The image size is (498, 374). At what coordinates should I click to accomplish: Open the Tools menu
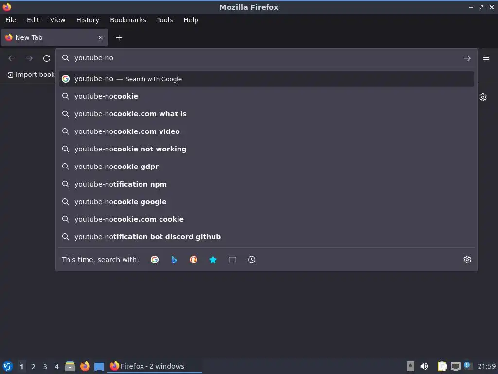(x=164, y=20)
